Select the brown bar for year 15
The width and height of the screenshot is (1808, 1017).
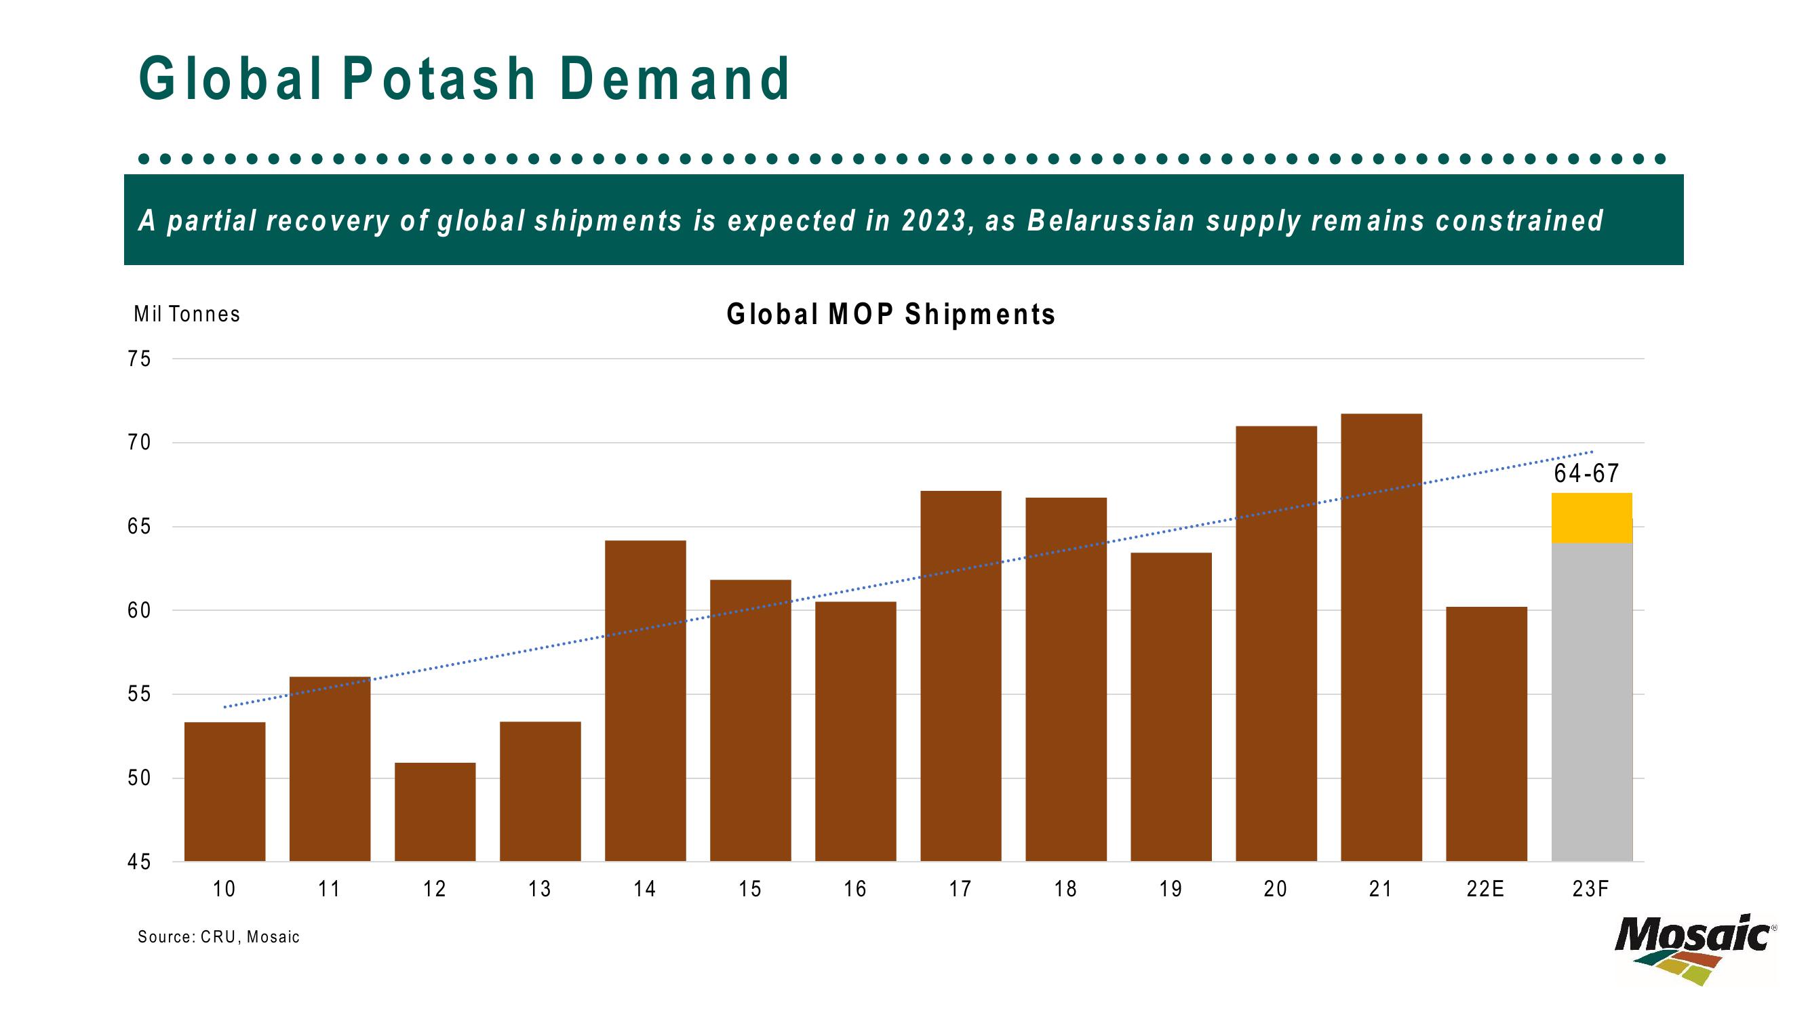(750, 720)
